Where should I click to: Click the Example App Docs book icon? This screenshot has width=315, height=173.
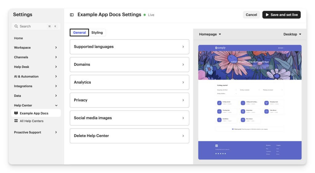coord(16,113)
